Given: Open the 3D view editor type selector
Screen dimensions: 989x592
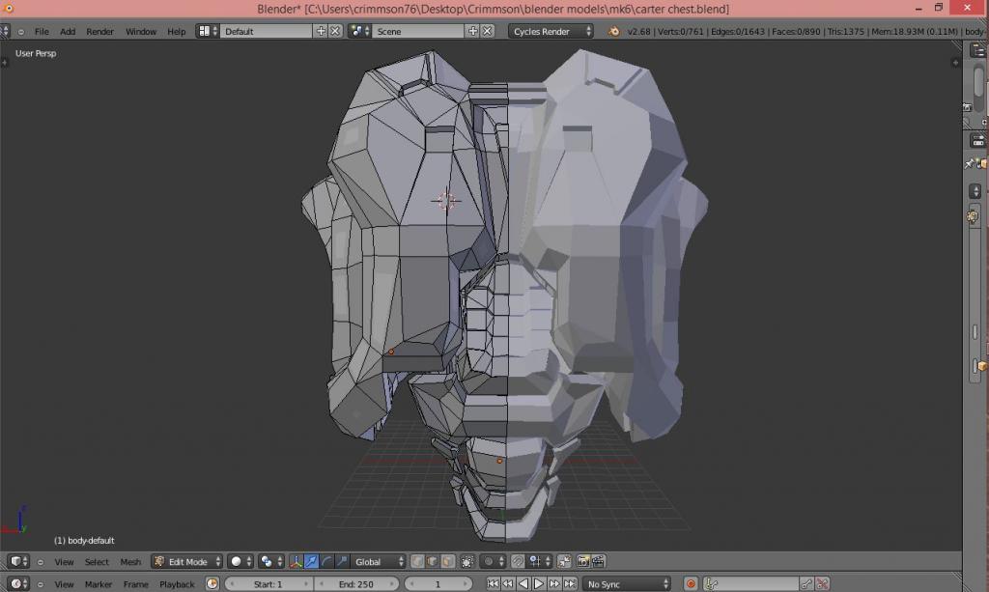Looking at the screenshot, I should tap(18, 561).
